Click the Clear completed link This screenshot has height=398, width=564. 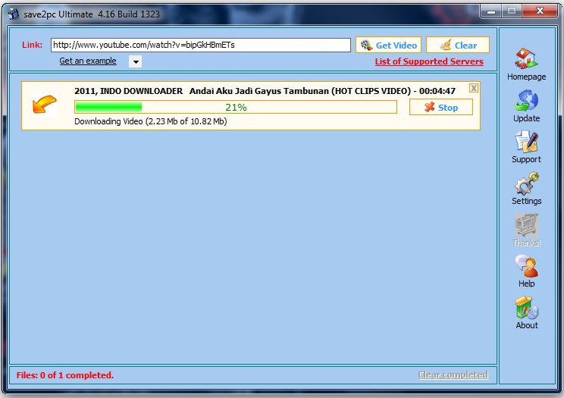[x=453, y=375]
